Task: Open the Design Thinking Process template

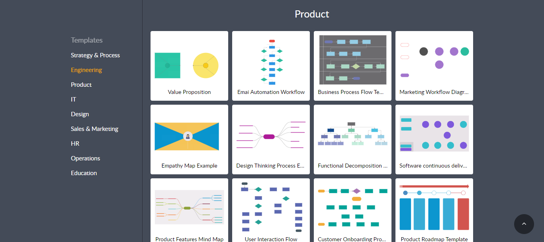Action: click(x=271, y=139)
